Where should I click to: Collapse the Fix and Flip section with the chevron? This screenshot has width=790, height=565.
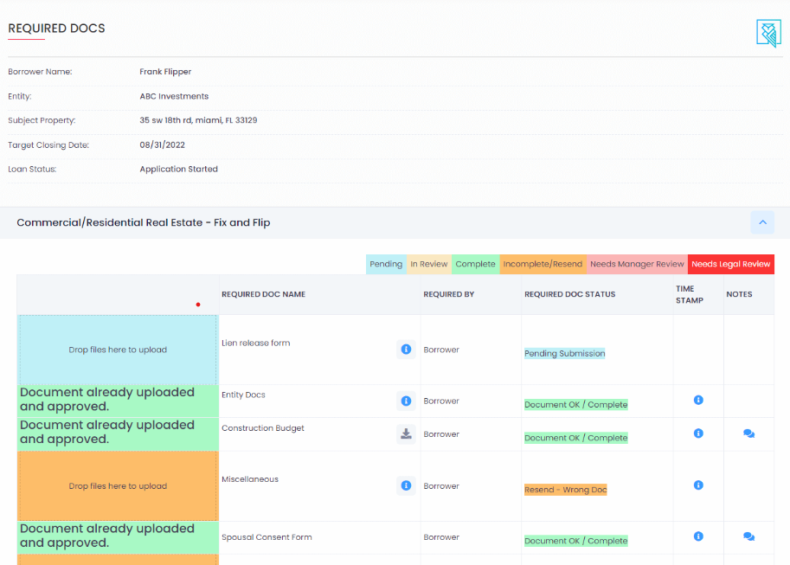(761, 222)
